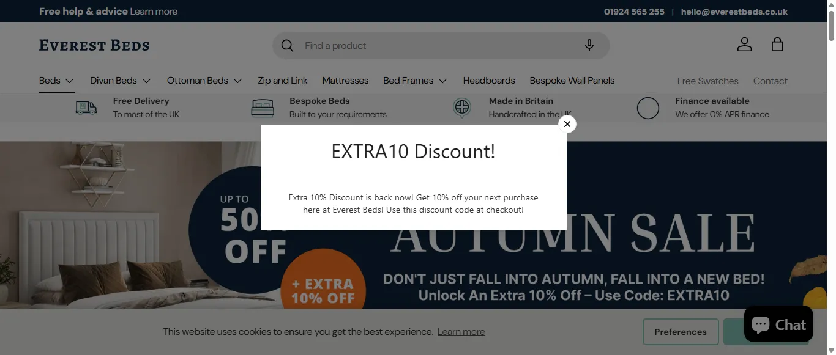Expand the Ottoman Beds dropdown

tap(204, 81)
